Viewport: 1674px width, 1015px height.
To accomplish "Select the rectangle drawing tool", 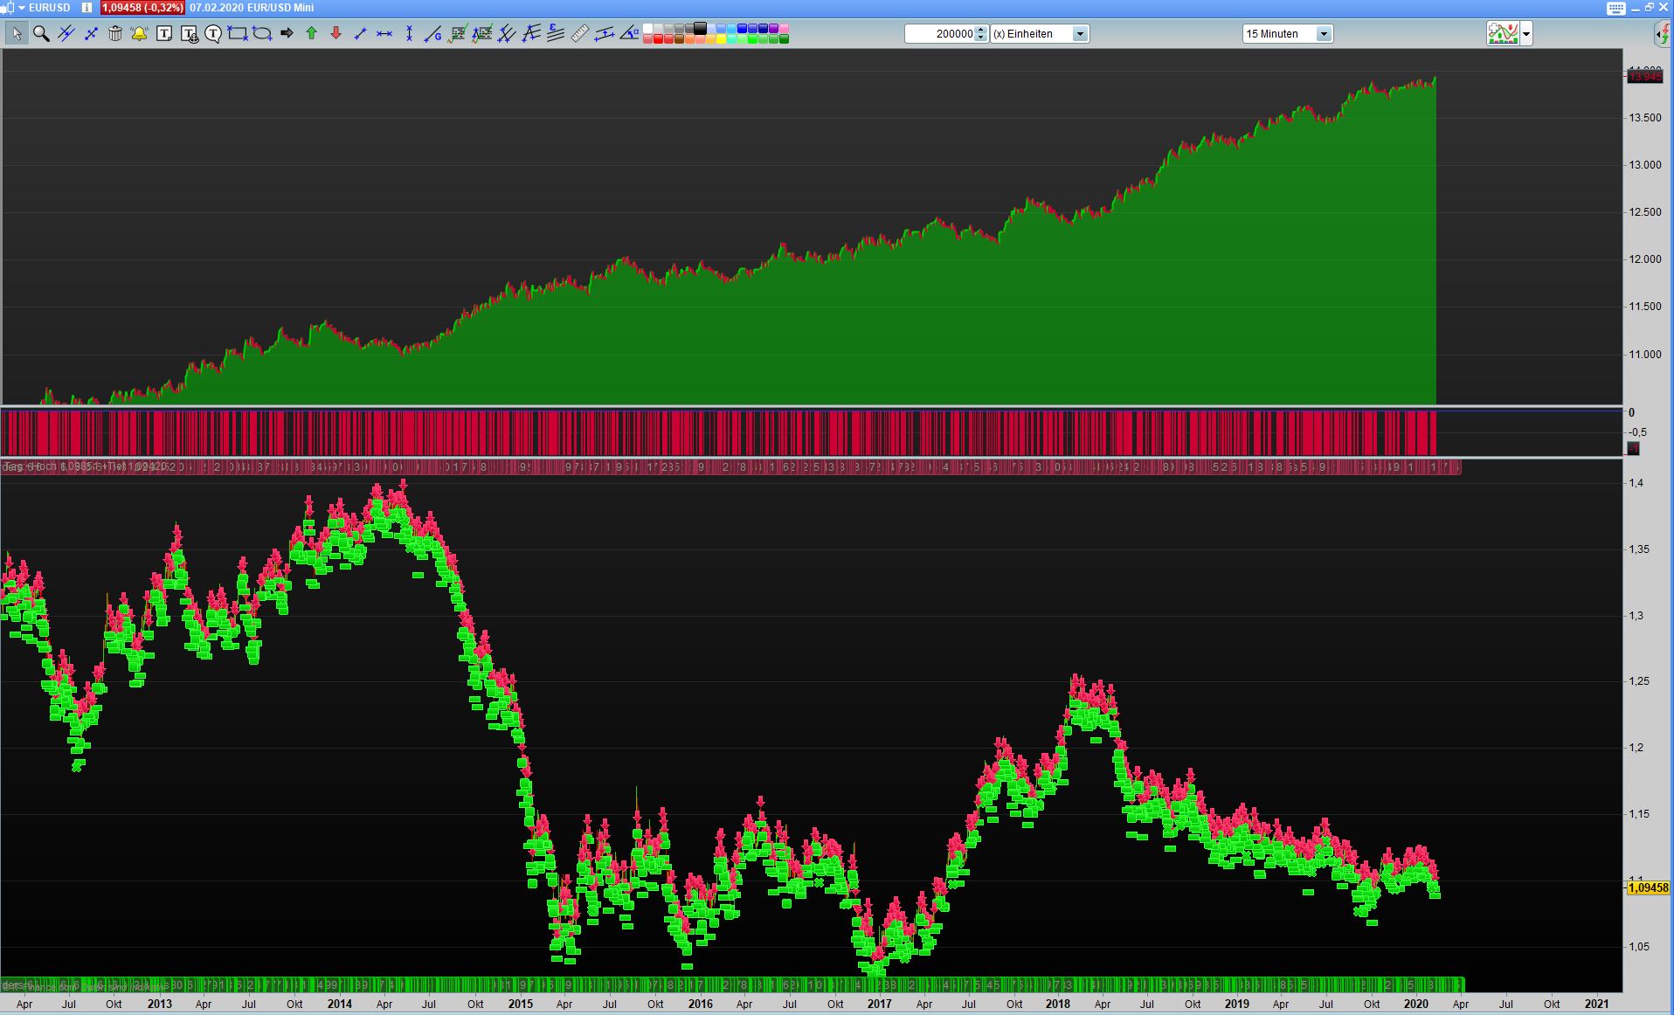I will [238, 34].
